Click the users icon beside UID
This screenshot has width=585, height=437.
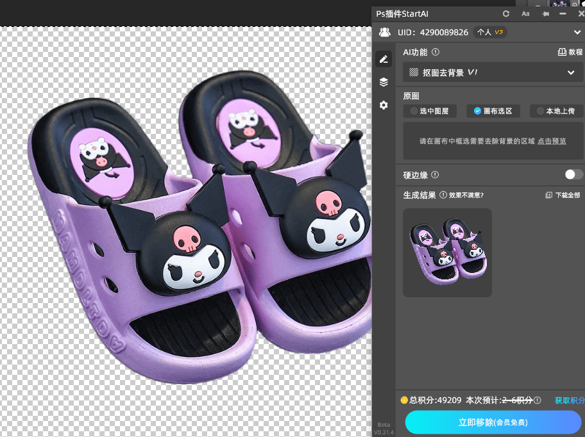[385, 32]
